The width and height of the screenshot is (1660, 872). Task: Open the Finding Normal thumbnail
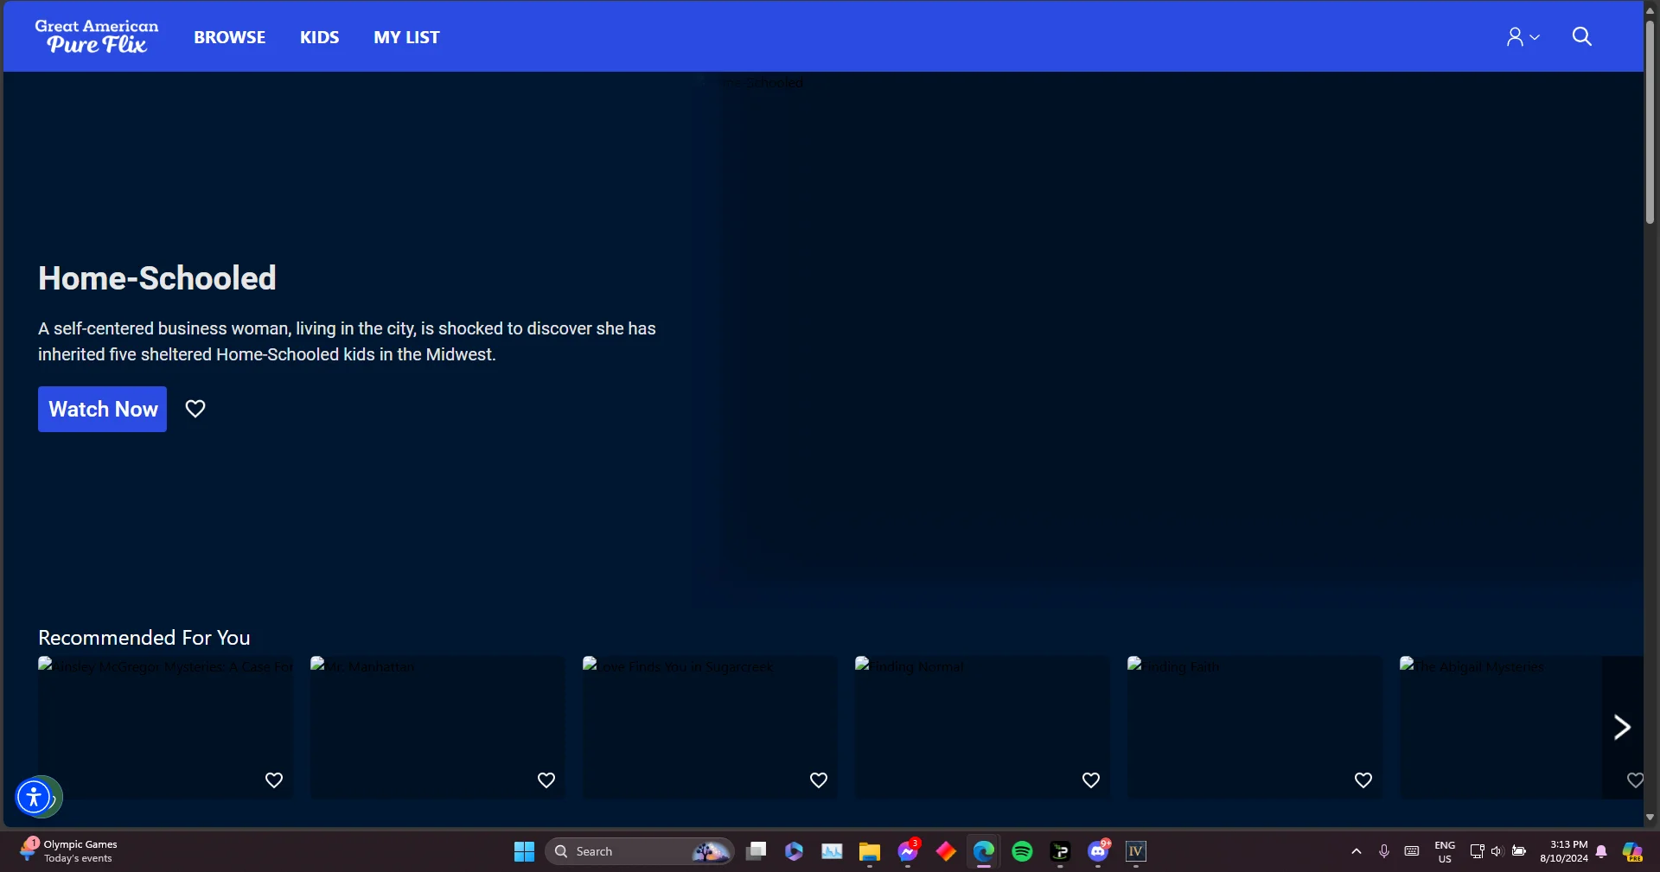[982, 727]
